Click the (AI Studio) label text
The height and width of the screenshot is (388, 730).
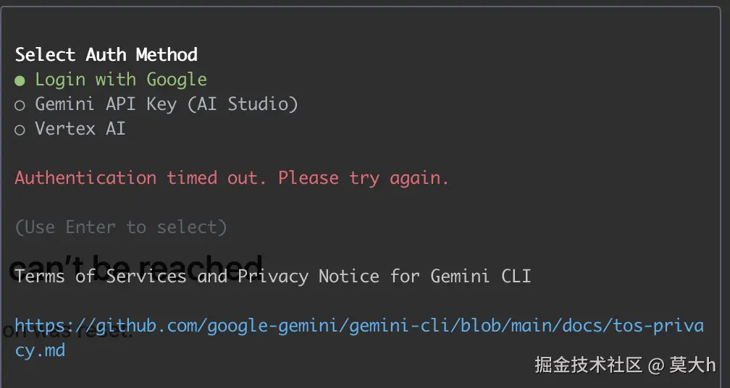pos(243,104)
